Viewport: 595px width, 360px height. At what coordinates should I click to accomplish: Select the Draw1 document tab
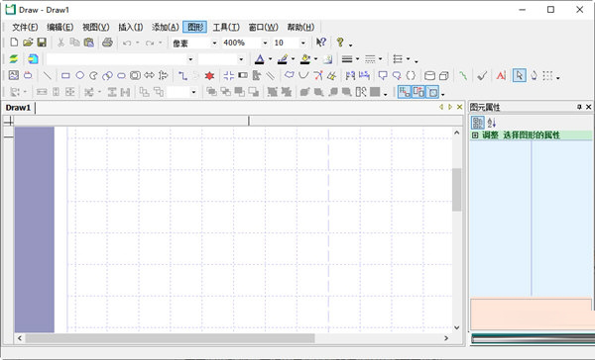click(x=18, y=108)
